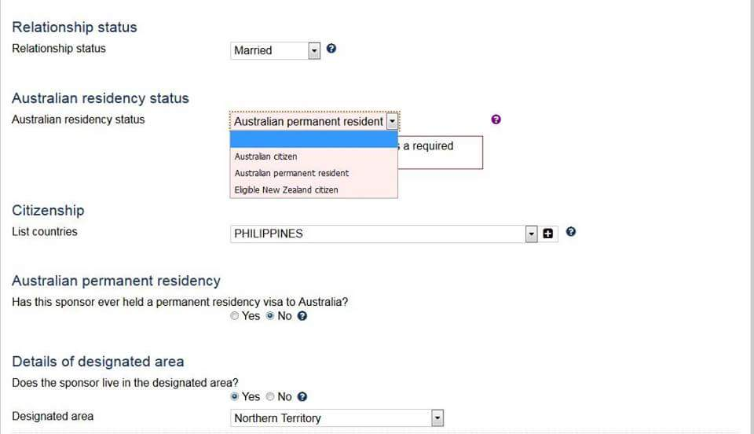Click help icon for designated area question

(x=302, y=397)
